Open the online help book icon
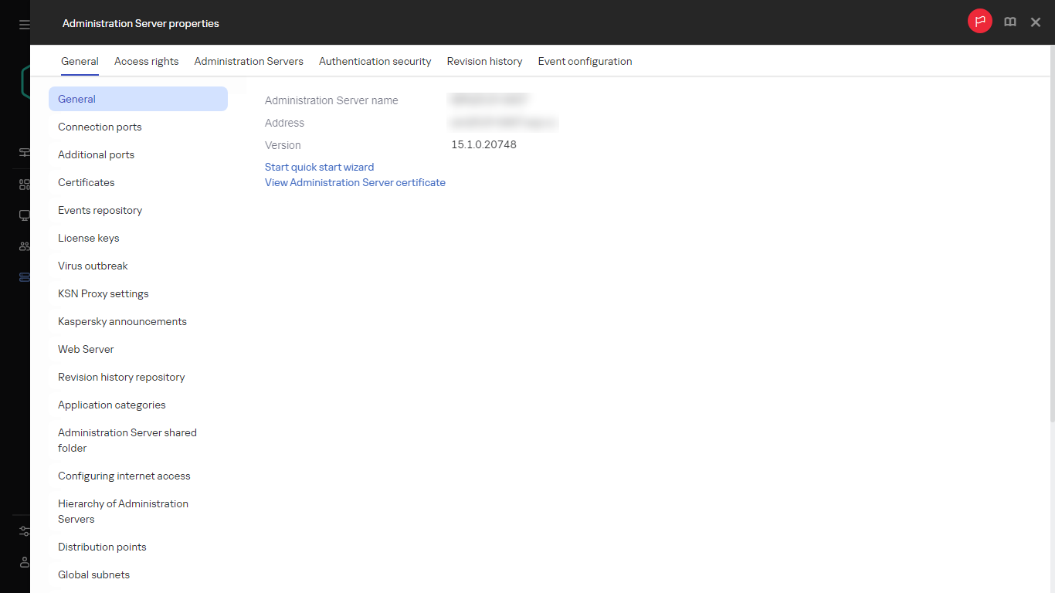This screenshot has height=593, width=1055. coord(1009,22)
